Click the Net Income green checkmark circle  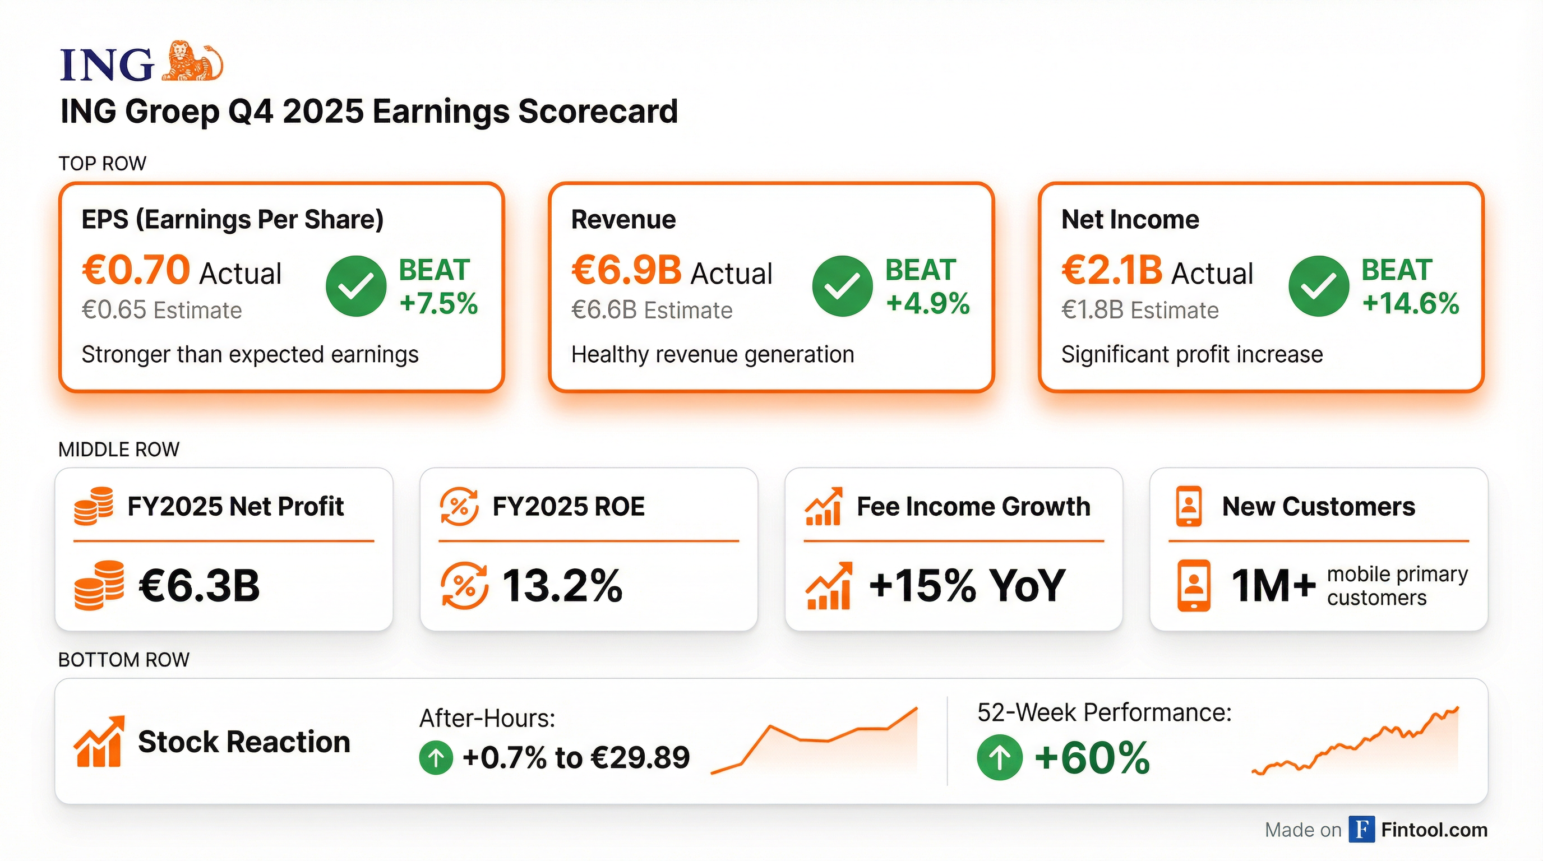[x=1318, y=286]
